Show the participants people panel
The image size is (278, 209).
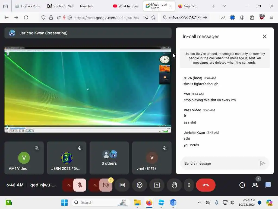pos(255,185)
